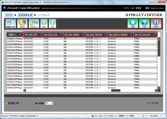Image resolution: width=167 pixels, height=119 pixels.
Task: Select row 254FE0917FPCName
Action: click(82, 82)
